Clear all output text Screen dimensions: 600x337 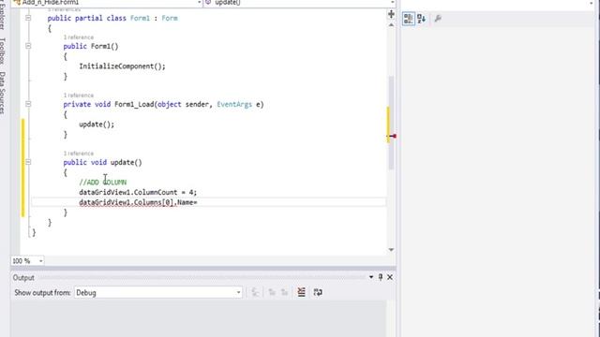[x=302, y=292]
